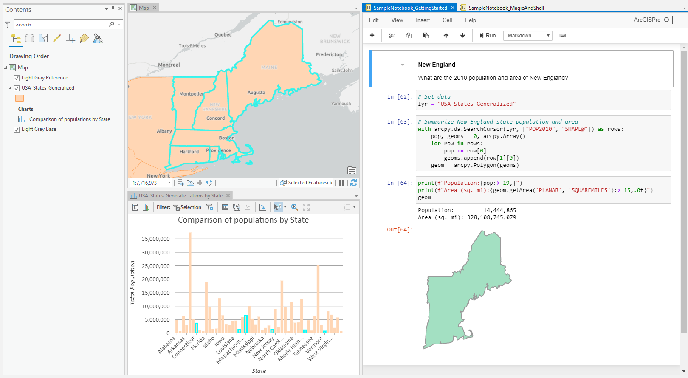Open the map pop-up navigator icon

[352, 170]
